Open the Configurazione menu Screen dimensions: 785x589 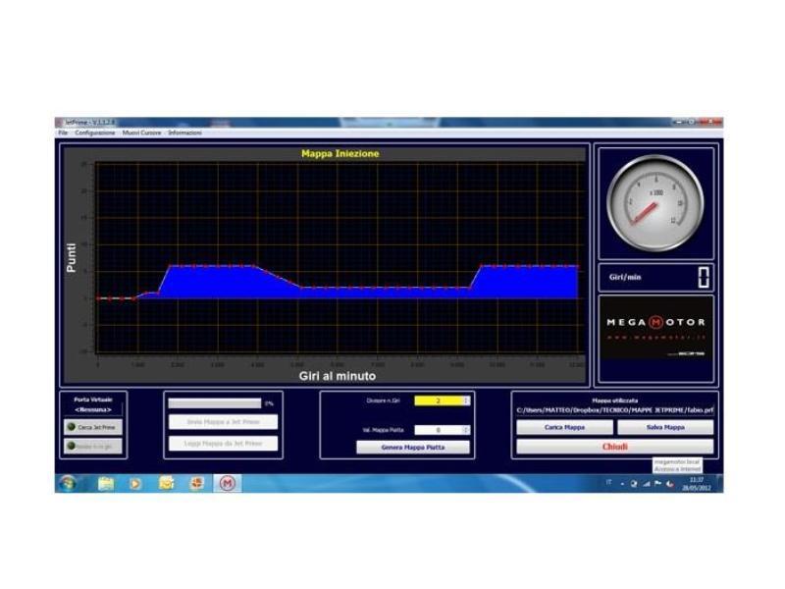tap(94, 131)
